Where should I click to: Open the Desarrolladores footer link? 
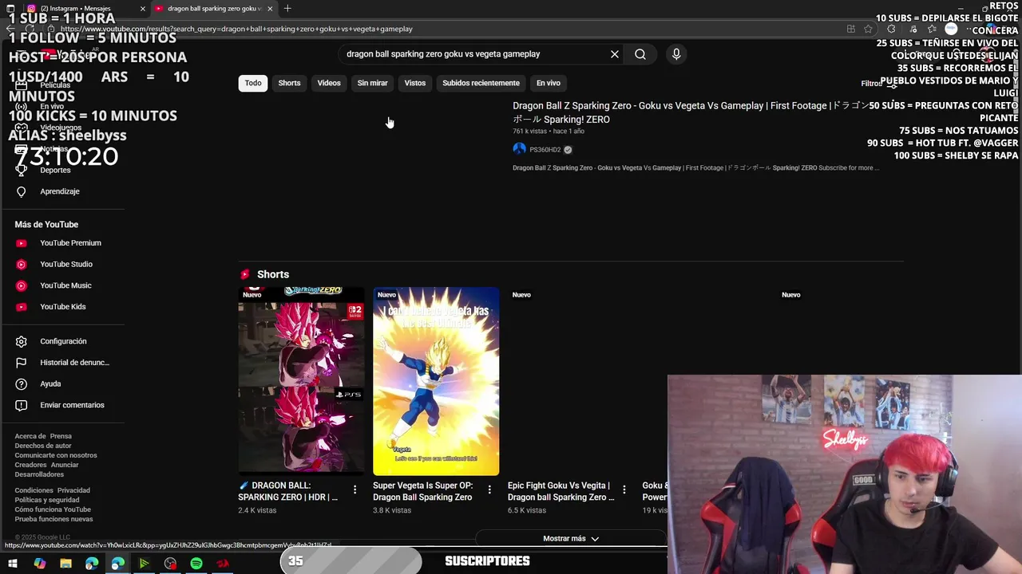click(x=39, y=474)
